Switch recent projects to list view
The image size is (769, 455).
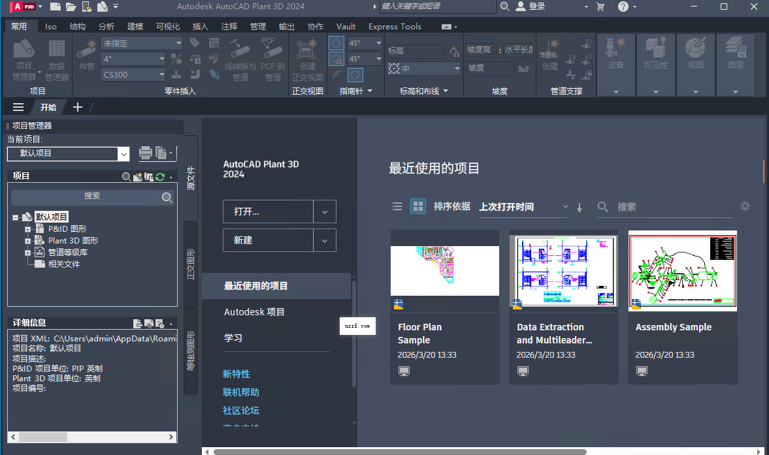tap(397, 206)
